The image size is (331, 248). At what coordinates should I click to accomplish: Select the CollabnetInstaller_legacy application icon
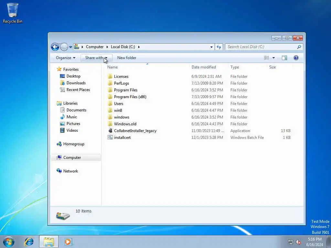(x=110, y=130)
